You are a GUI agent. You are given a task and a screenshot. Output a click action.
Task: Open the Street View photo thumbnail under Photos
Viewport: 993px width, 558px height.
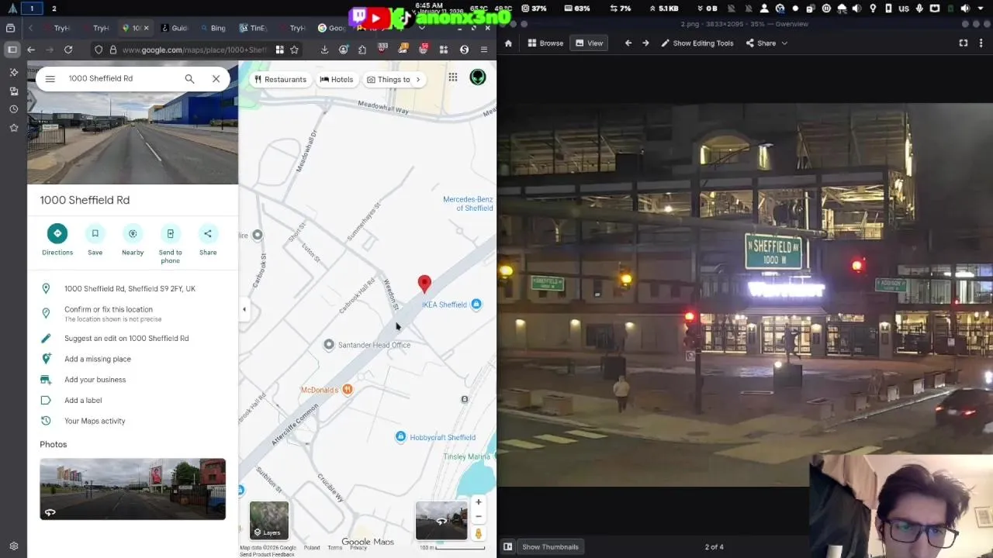(133, 489)
